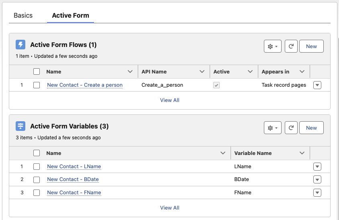Viewport: 339px width, 220px height.
Task: Create a New Active Form Variable
Action: [x=311, y=128]
